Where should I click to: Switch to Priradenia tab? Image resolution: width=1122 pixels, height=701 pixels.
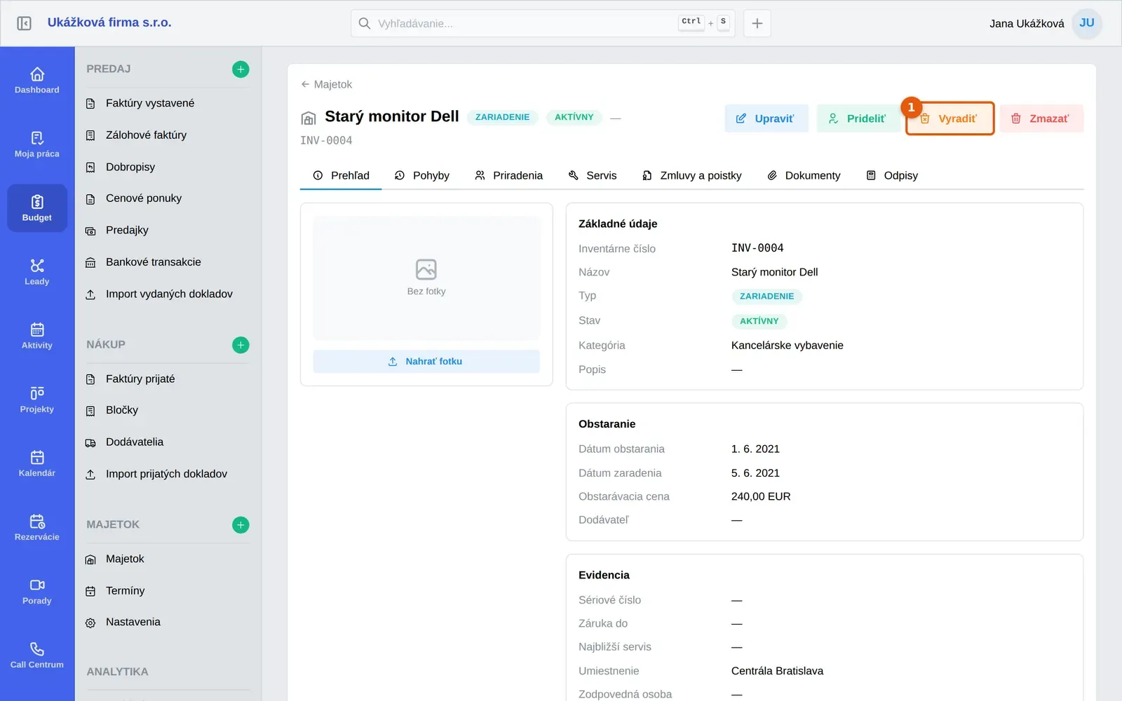tap(509, 175)
